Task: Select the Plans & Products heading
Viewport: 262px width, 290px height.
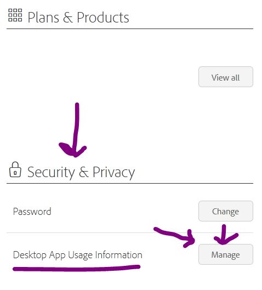Action: coord(78,18)
